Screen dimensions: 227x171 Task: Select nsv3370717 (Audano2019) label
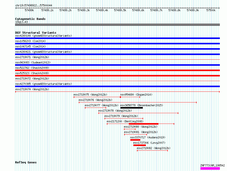coord(148,137)
